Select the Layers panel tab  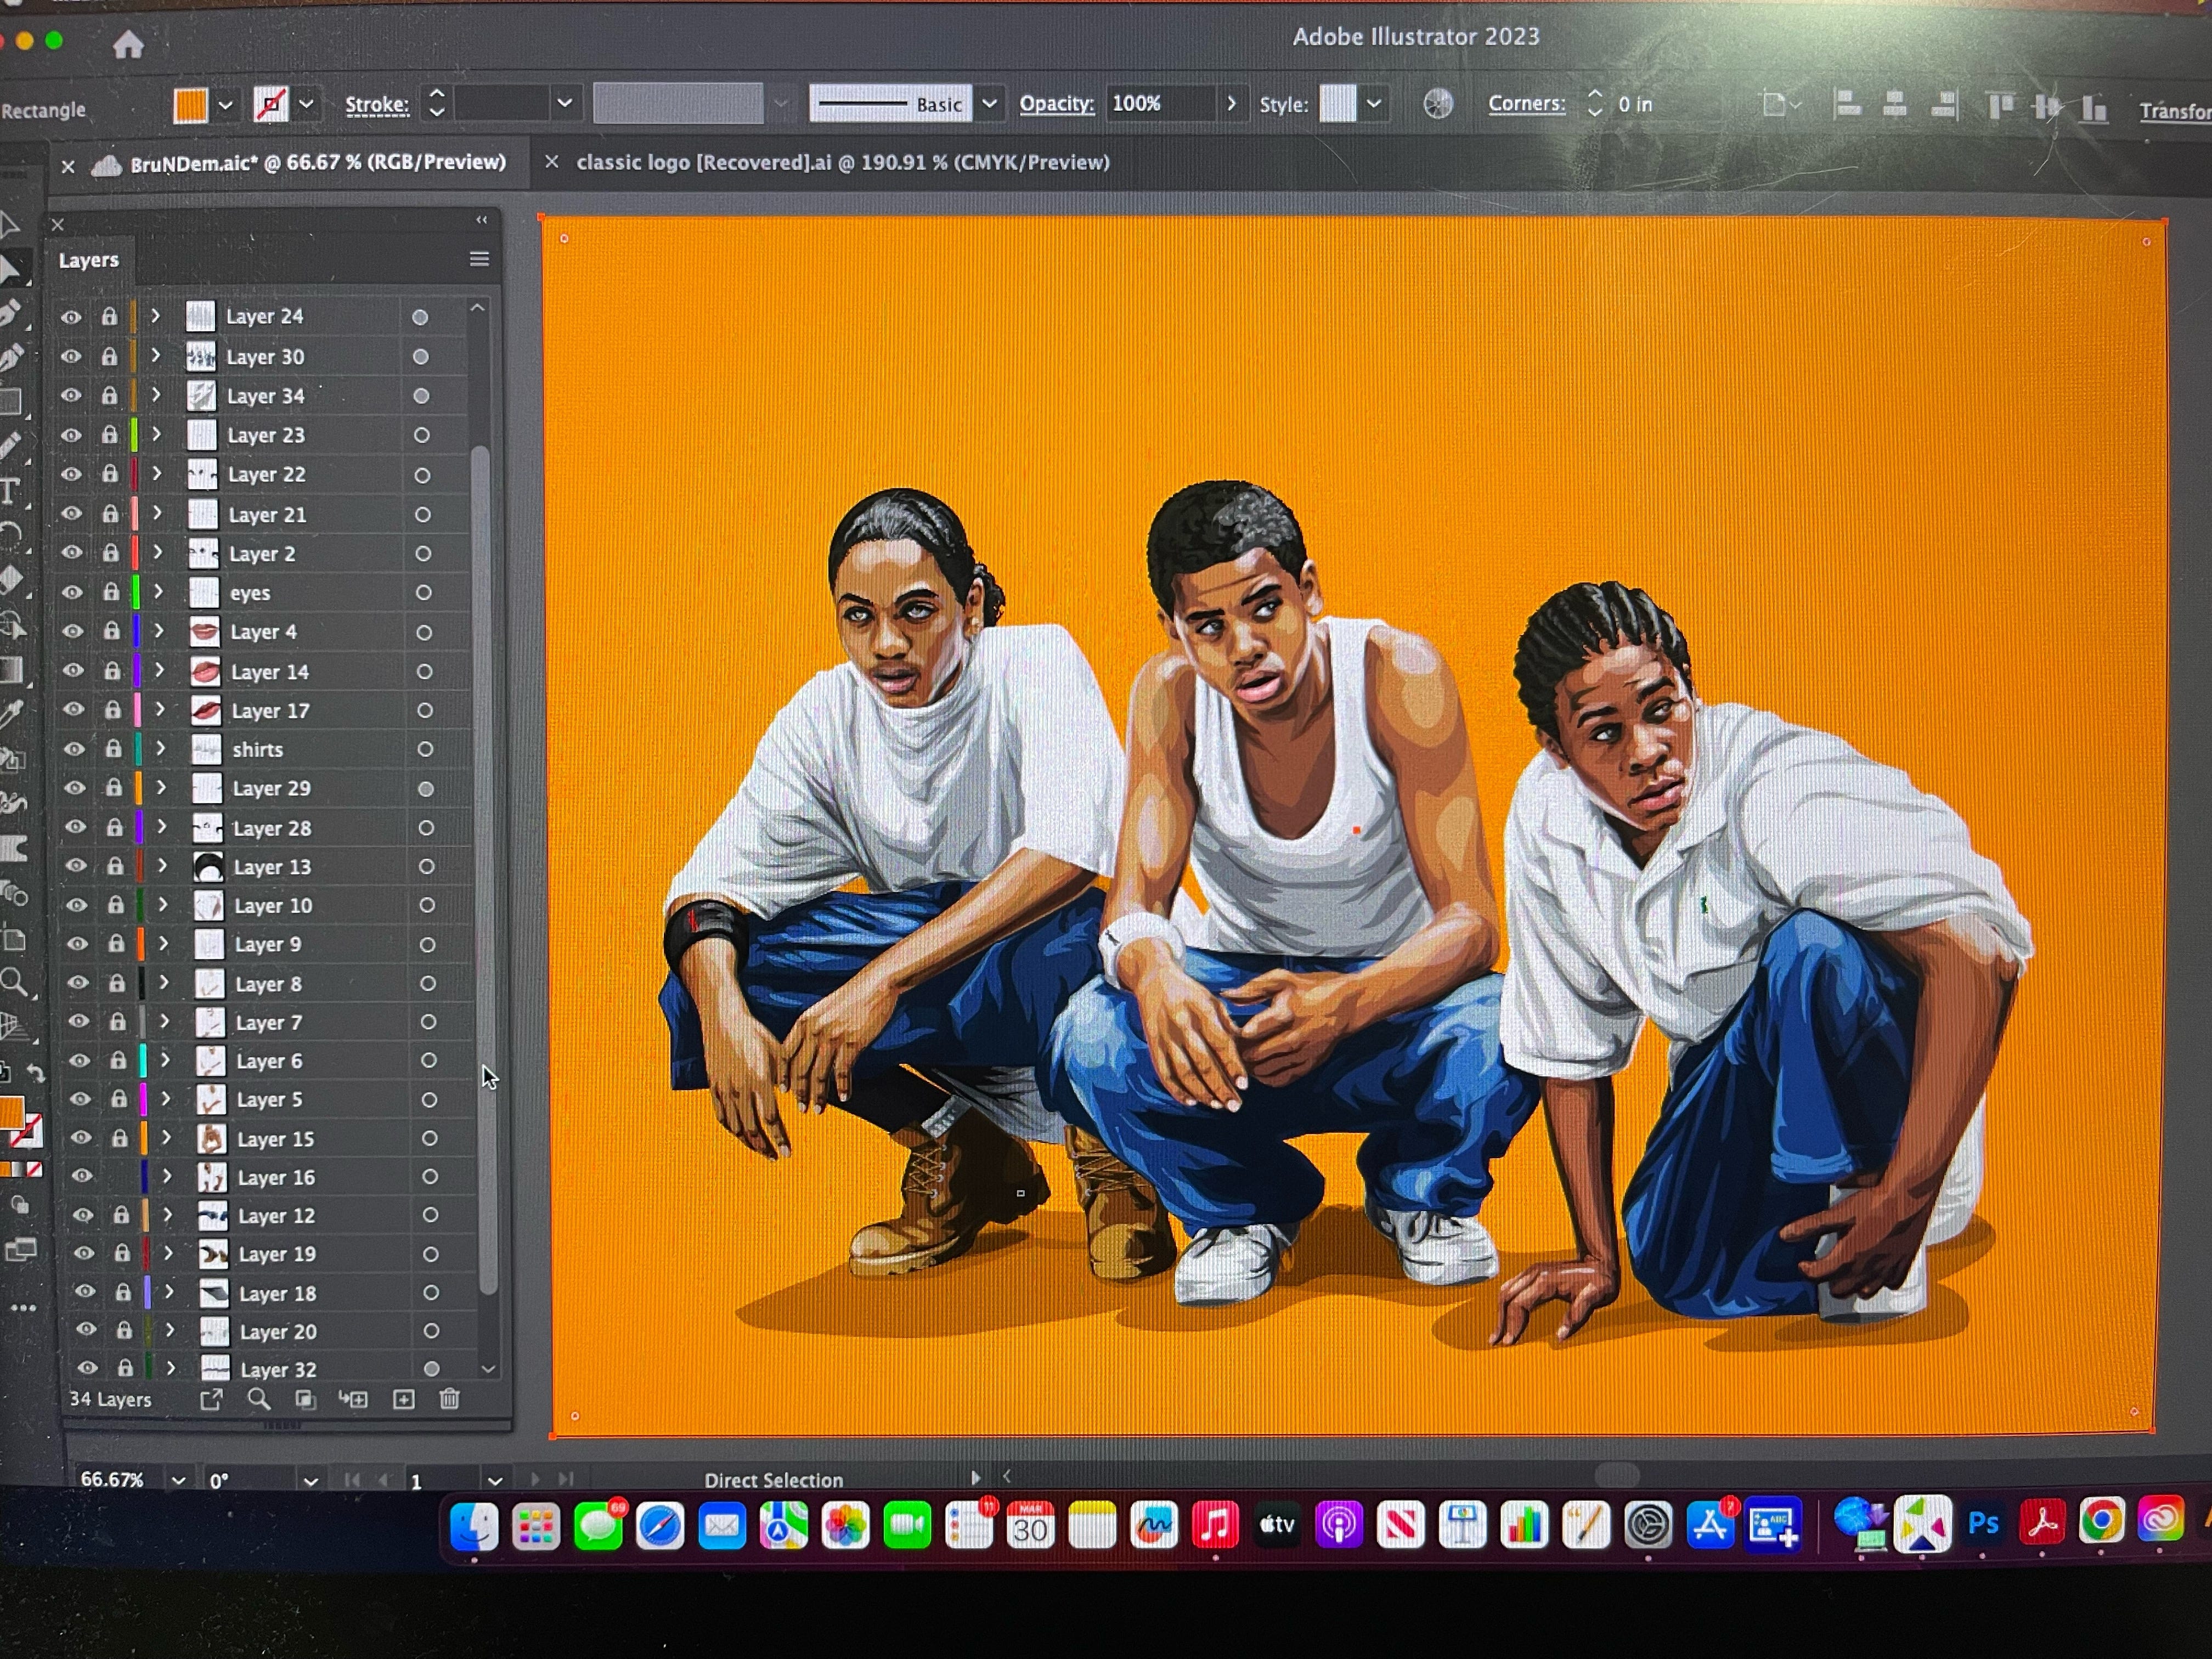point(89,260)
